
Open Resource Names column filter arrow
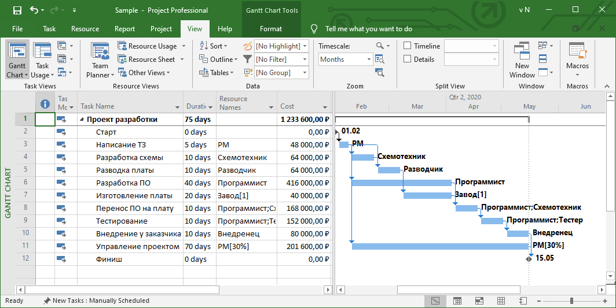(271, 107)
